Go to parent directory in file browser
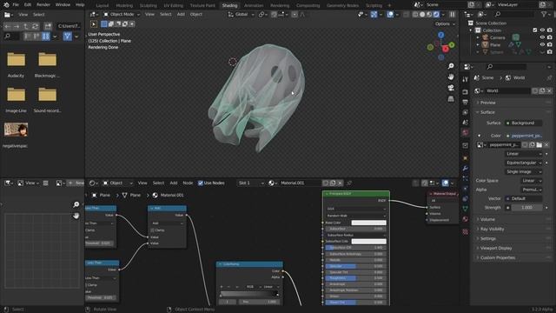 (x=25, y=26)
